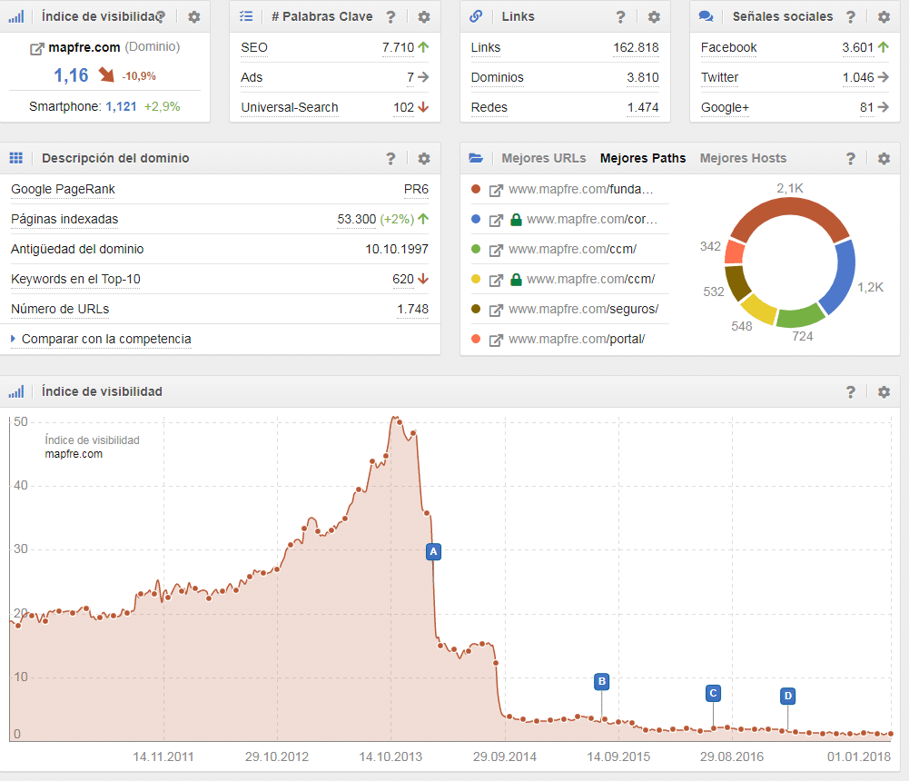This screenshot has width=909, height=781.
Task: Open the Google+ social signals row
Action: tap(795, 107)
